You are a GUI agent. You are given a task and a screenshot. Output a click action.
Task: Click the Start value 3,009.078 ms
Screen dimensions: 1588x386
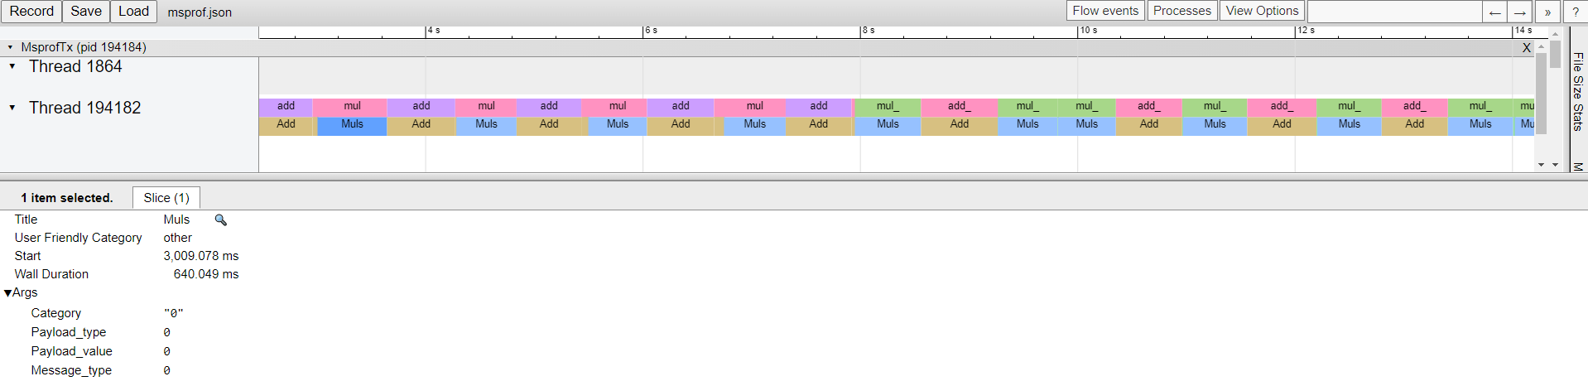pos(201,256)
